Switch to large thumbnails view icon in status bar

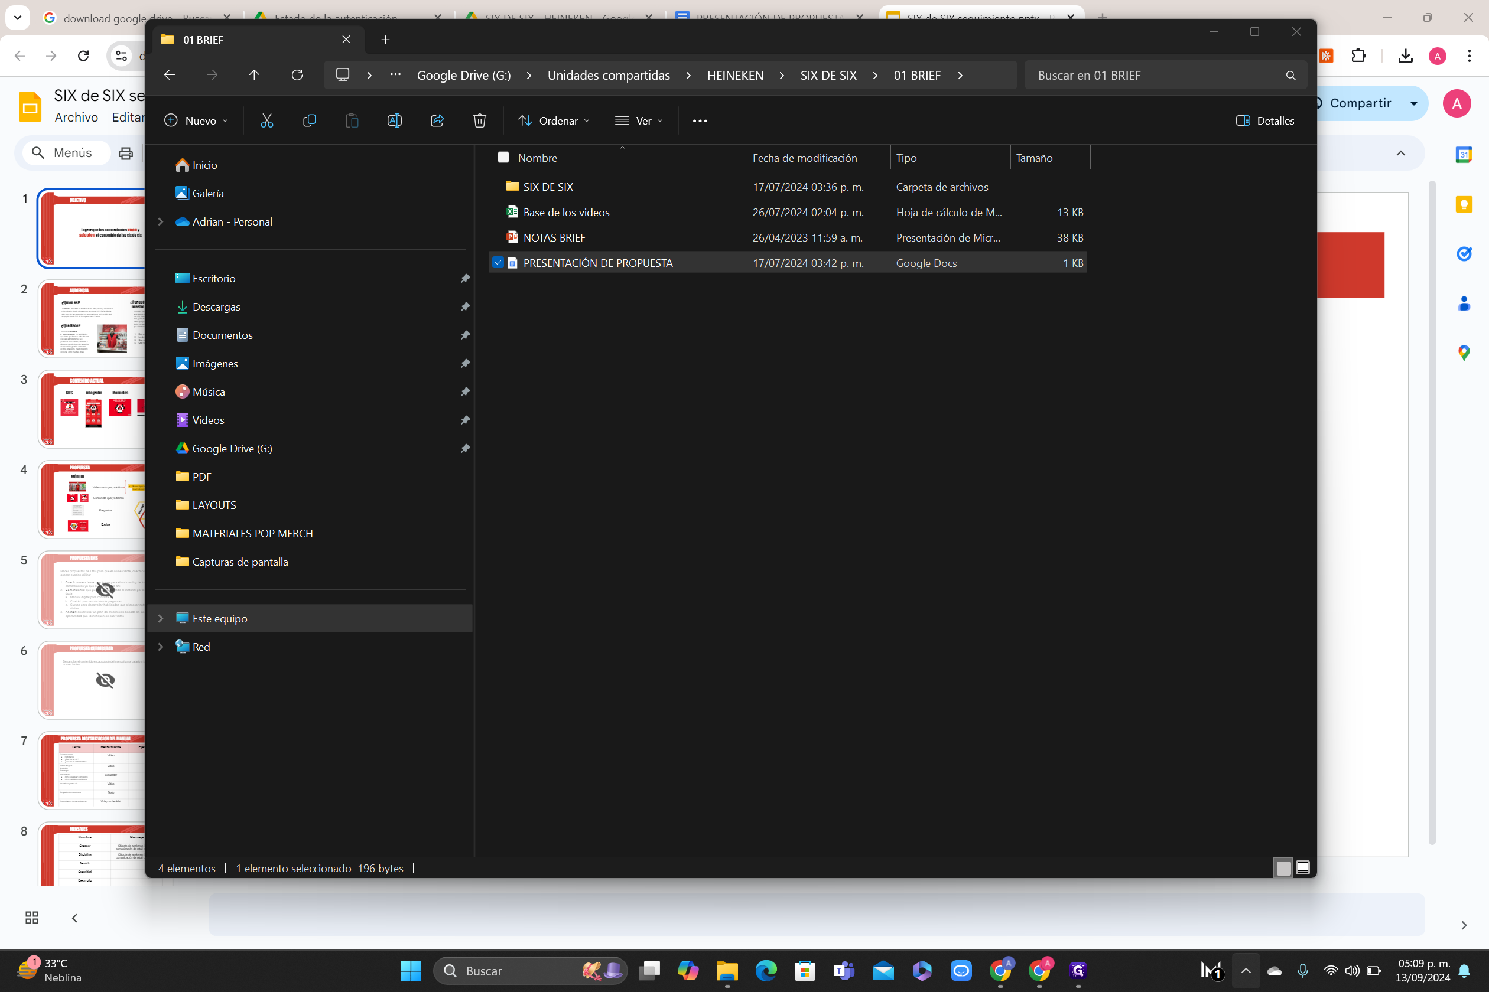(x=1302, y=867)
